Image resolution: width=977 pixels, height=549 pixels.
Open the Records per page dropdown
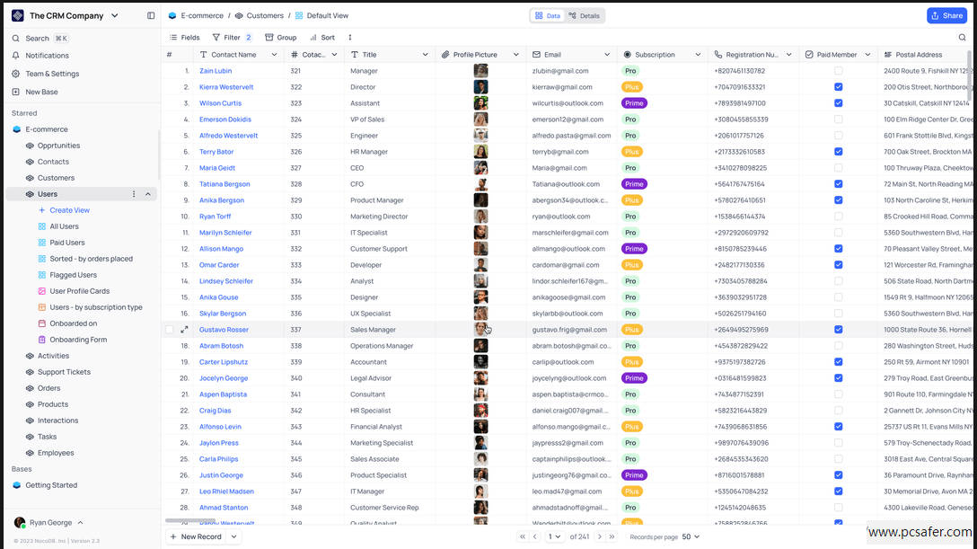(691, 536)
